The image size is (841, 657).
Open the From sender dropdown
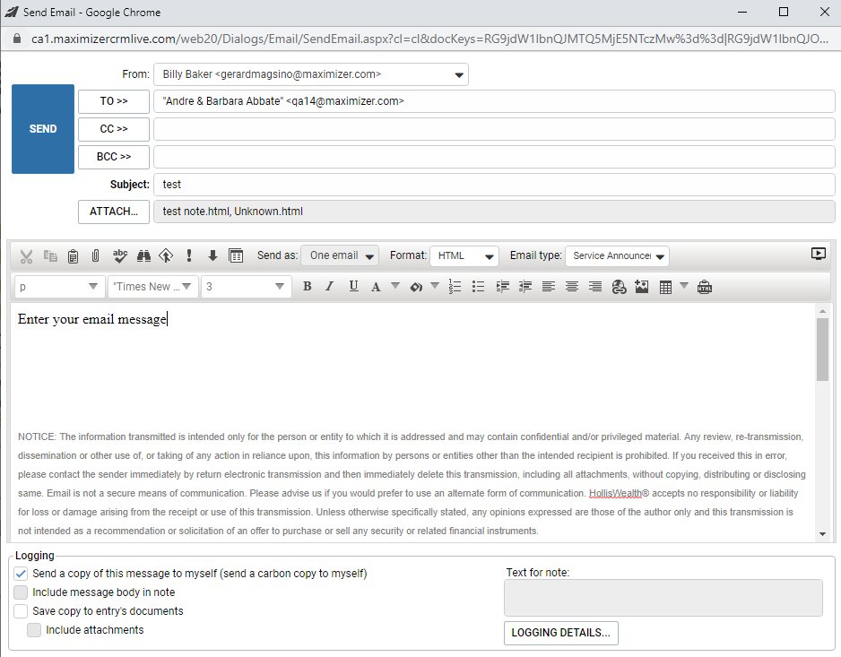click(x=311, y=74)
